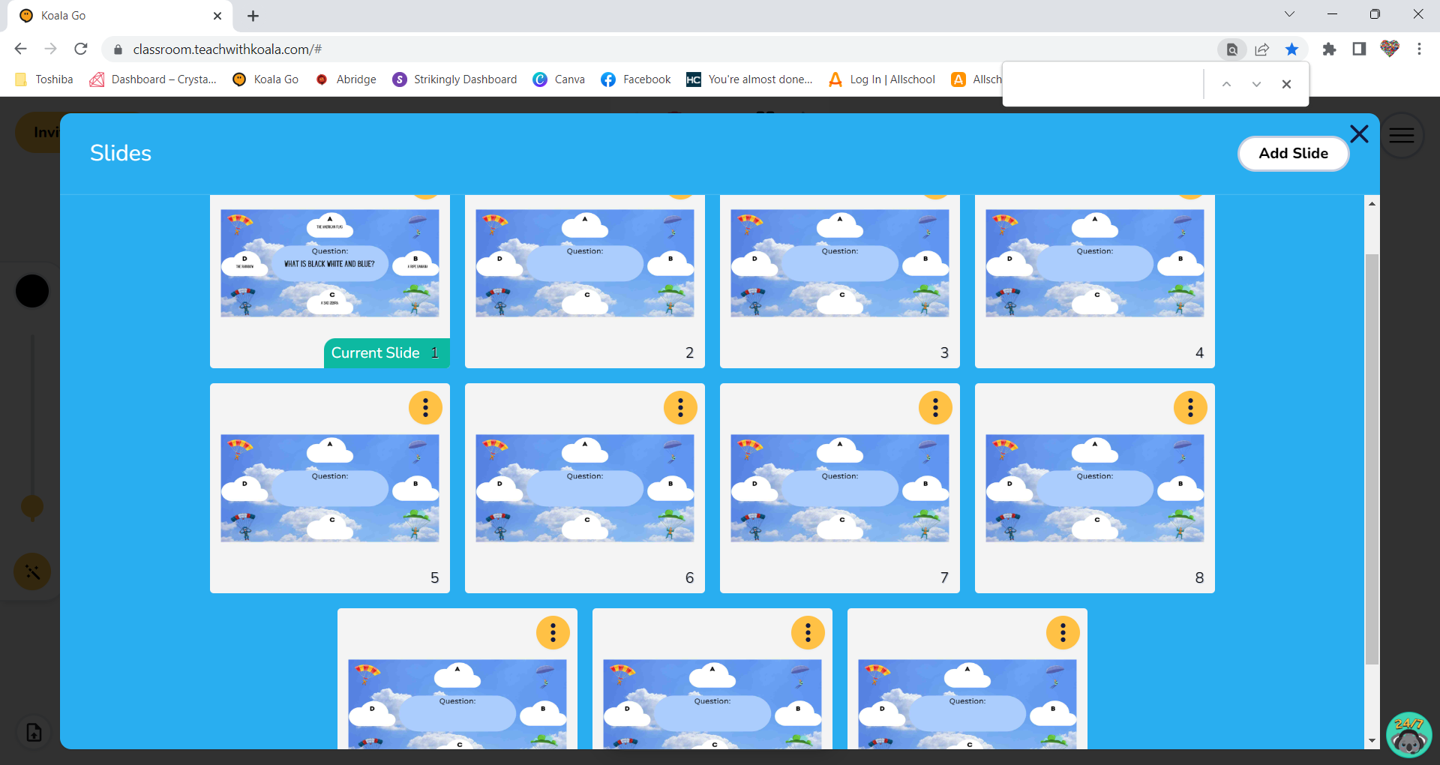This screenshot has width=1440, height=765.
Task: Select the magic wand tool in the sidebar
Action: [x=31, y=572]
